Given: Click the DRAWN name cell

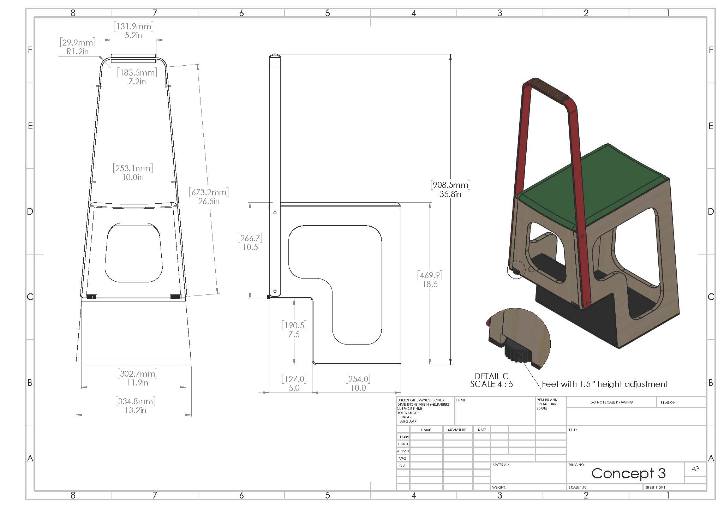Looking at the screenshot, I should pyautogui.click(x=426, y=437).
